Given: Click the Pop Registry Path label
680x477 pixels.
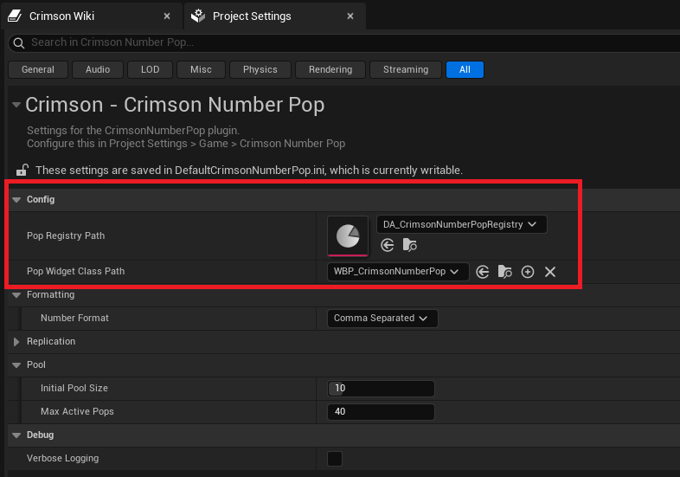Looking at the screenshot, I should pyautogui.click(x=66, y=235).
